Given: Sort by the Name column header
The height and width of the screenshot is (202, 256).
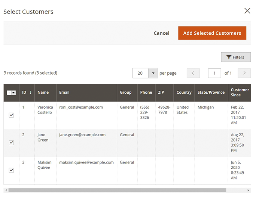Looking at the screenshot, I should (x=43, y=93).
